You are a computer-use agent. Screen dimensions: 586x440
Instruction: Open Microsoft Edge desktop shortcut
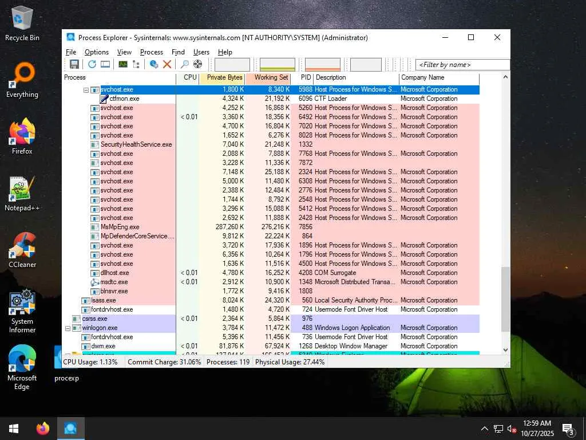tap(22, 367)
